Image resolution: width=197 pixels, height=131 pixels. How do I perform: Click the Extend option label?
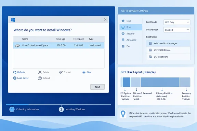(x=47, y=78)
